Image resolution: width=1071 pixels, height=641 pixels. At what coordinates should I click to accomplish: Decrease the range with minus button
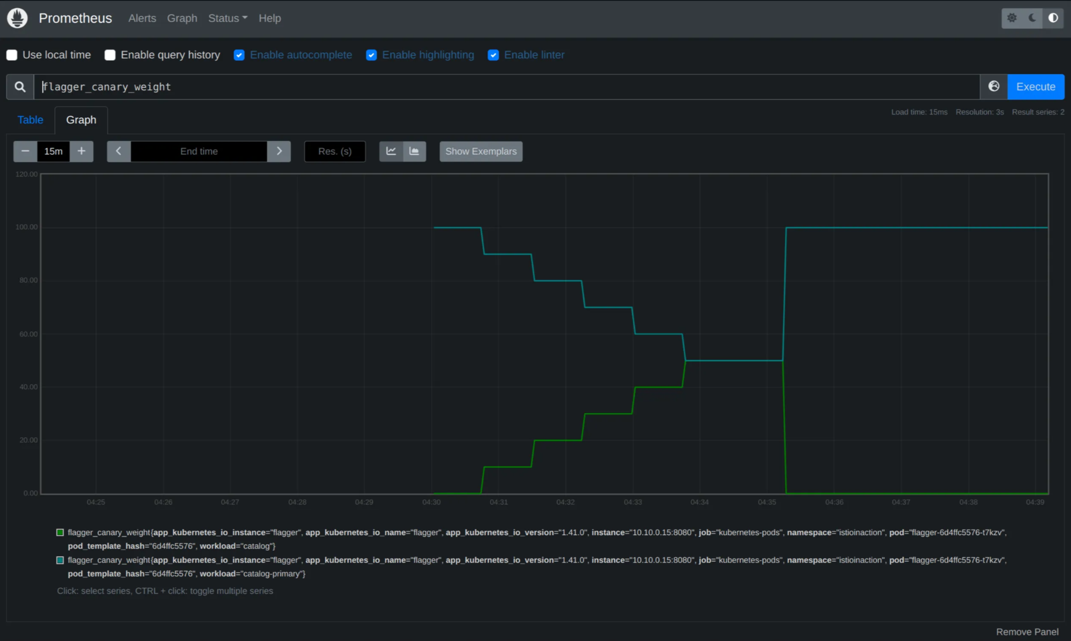[x=25, y=151]
